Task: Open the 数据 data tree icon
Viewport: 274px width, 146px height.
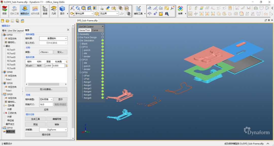Action: [45, 10]
